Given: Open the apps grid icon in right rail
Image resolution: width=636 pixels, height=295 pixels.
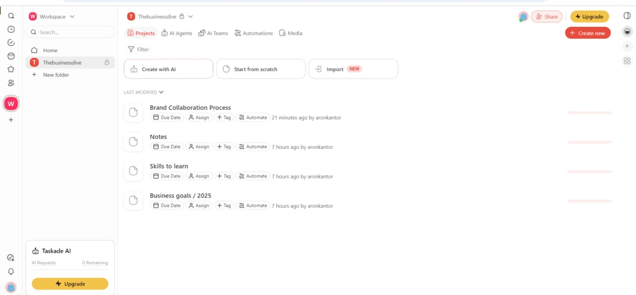Looking at the screenshot, I should [x=627, y=61].
